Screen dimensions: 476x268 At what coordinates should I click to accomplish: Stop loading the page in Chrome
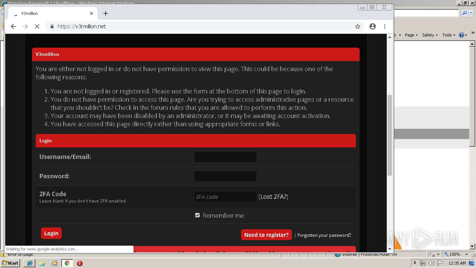[37, 26]
